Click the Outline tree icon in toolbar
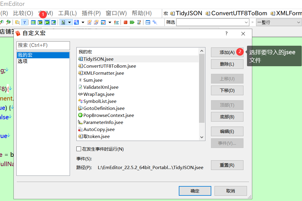Screen dimensions: 302x201 [63, 22]
